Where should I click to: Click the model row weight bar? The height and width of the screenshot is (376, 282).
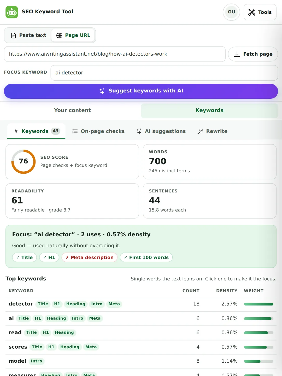(x=259, y=361)
